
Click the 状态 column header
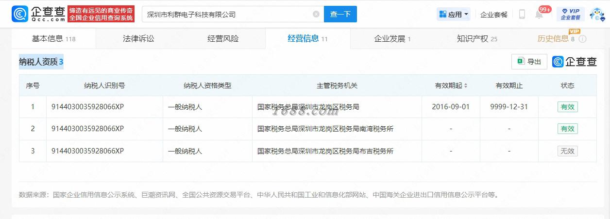click(567, 85)
